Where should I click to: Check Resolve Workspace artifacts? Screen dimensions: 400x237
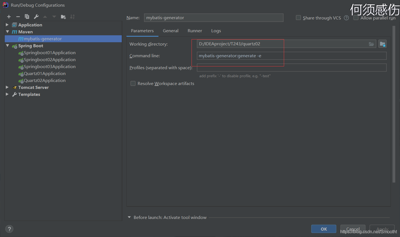tap(133, 83)
